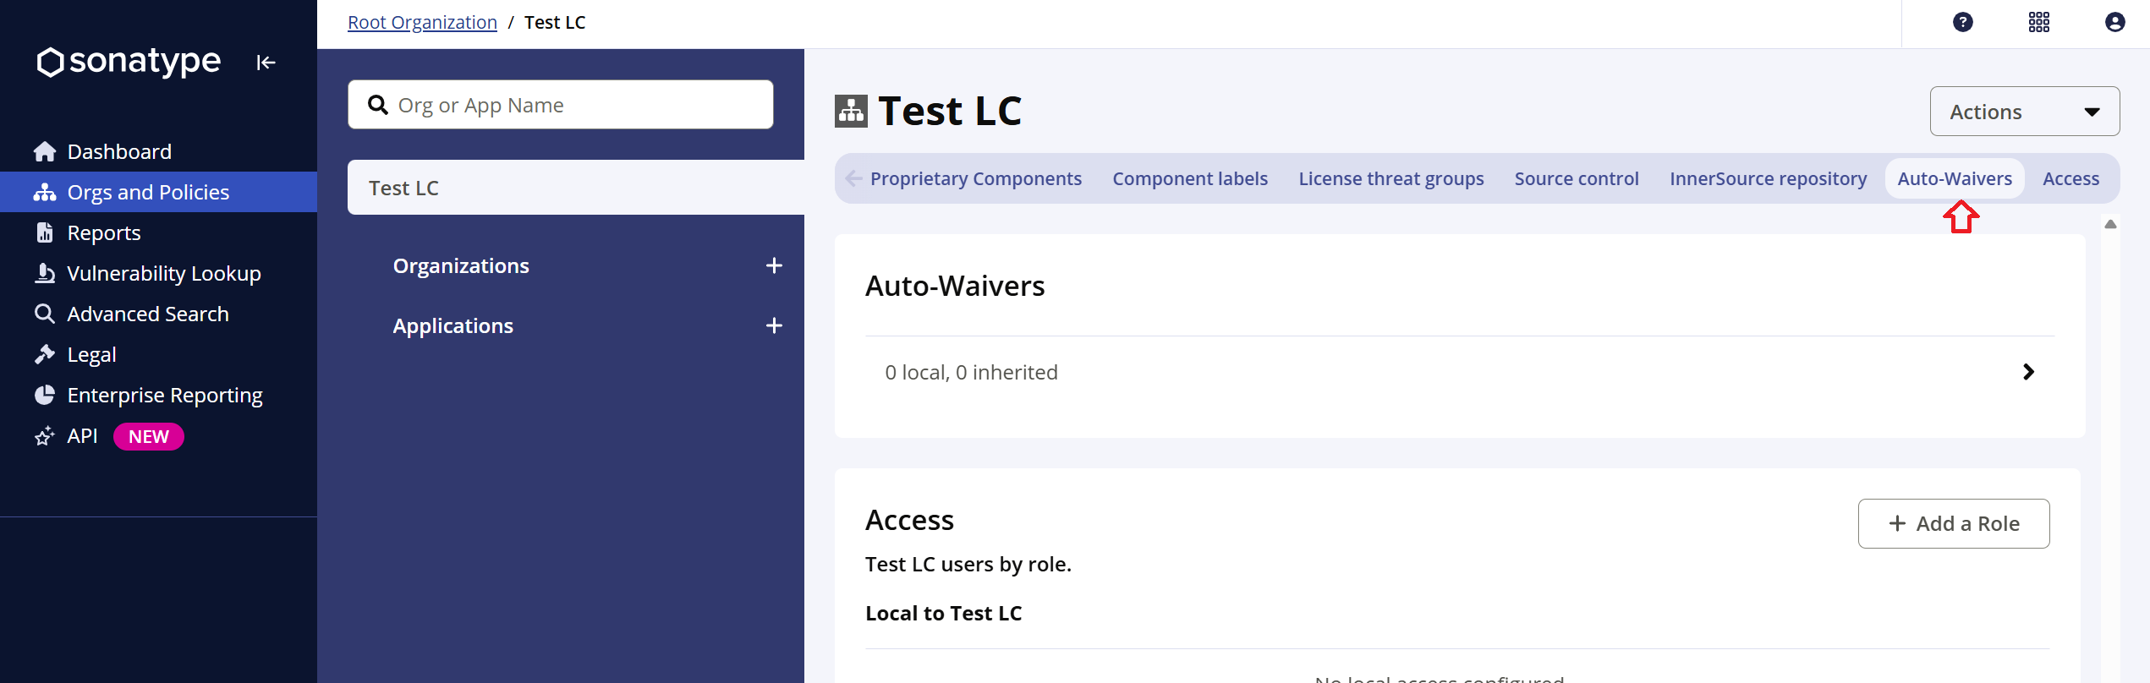The image size is (2150, 683).
Task: Switch to Proprietary Components tab
Action: click(x=976, y=178)
